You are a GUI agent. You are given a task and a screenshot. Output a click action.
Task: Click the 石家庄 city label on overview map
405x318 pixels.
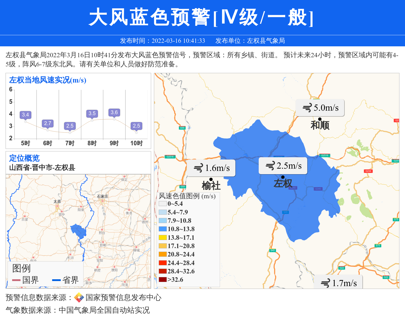103,196
